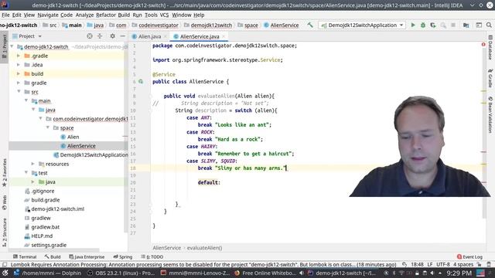Screen dimensions: 495x278
Task: Click the LF line separator status entry
Action: (x=430, y=264)
